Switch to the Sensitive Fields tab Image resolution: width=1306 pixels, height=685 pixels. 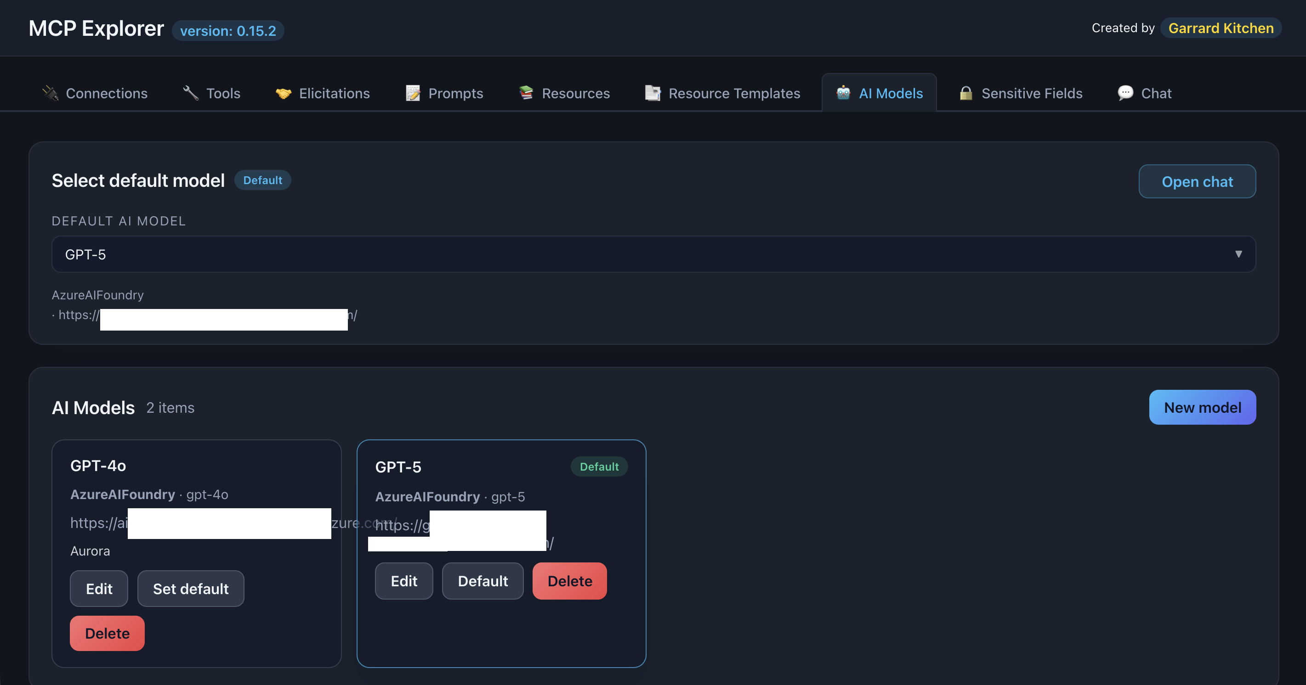point(1032,93)
